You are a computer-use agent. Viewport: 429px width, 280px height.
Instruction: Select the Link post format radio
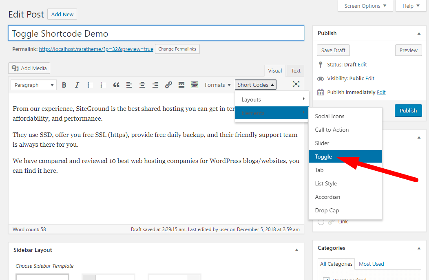[321, 222]
